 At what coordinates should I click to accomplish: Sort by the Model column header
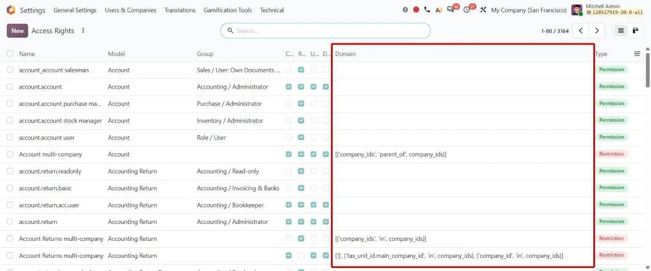click(117, 54)
